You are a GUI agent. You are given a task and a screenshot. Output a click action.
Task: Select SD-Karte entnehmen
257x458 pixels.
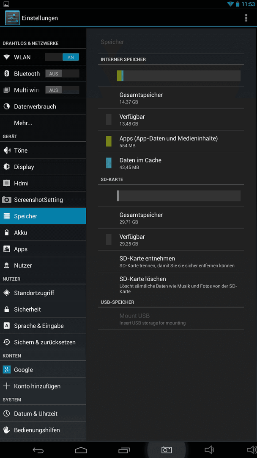[x=171, y=261]
